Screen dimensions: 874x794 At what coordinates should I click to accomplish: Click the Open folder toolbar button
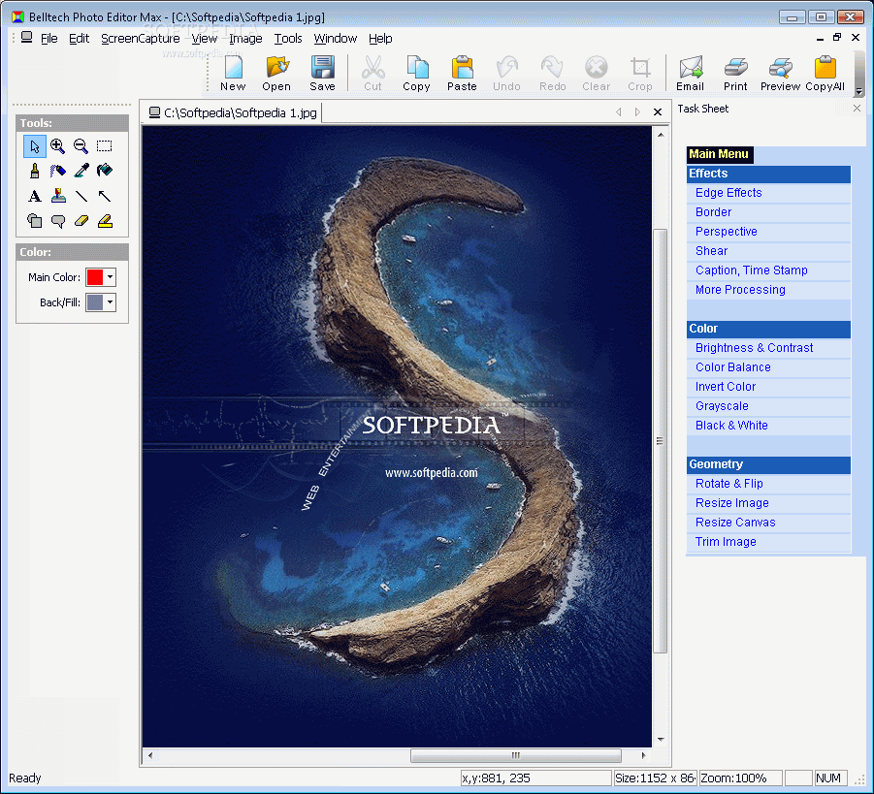[276, 73]
